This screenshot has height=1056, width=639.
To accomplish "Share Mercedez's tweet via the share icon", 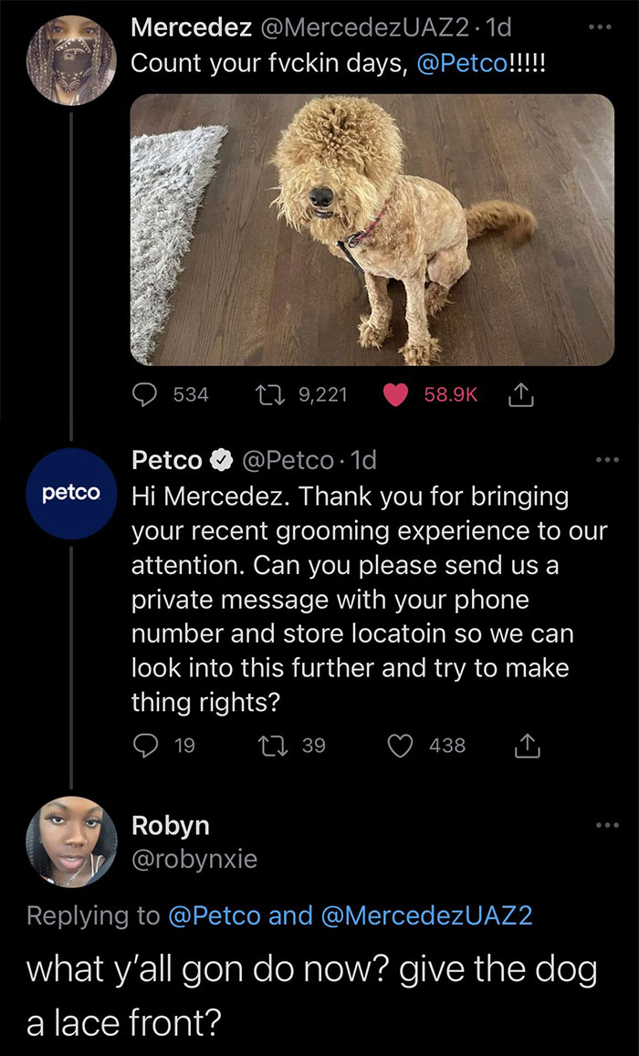I will tap(520, 393).
